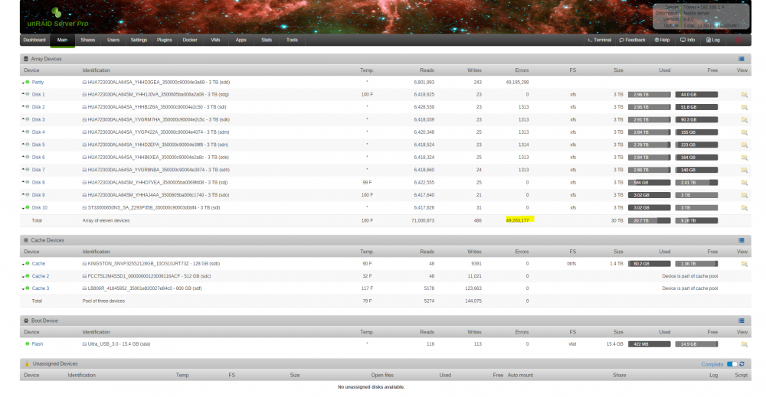Click the Array Devices section header icon
766x397 pixels.
(x=26, y=59)
